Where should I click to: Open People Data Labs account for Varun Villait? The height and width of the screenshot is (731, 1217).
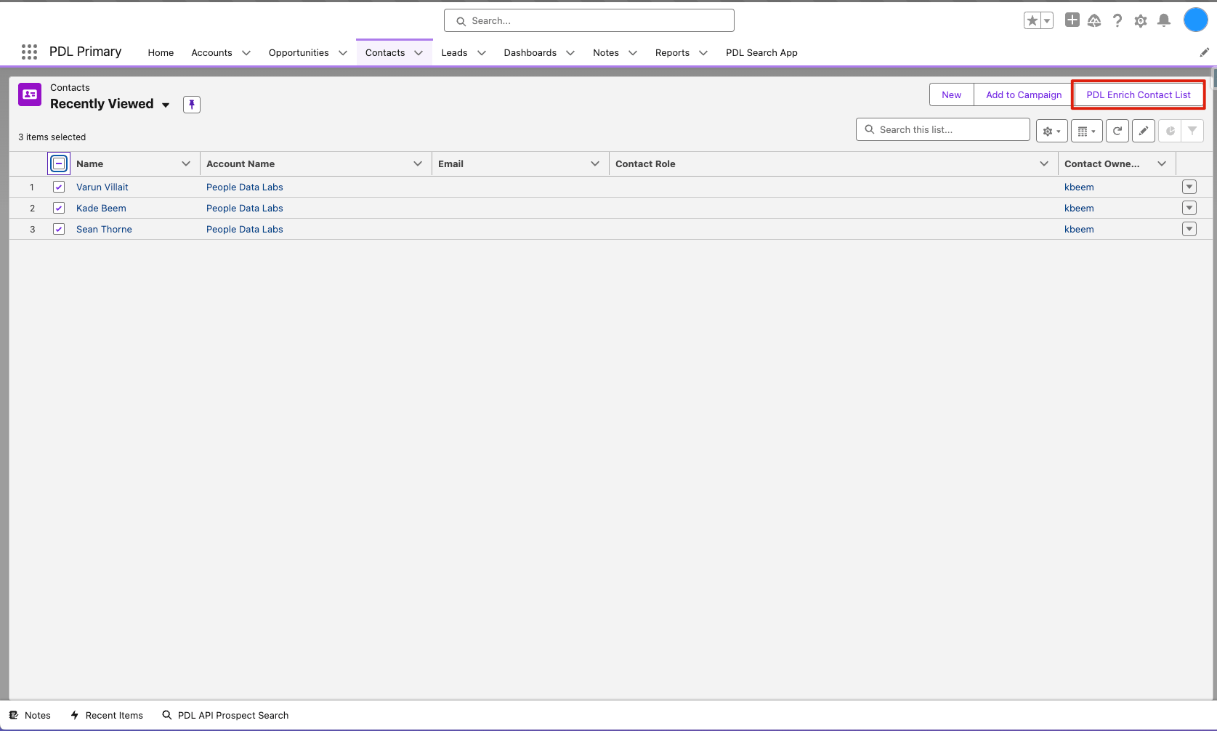245,187
